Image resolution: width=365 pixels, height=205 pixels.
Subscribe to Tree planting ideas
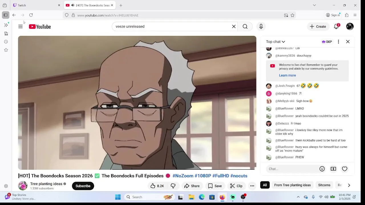point(83,186)
